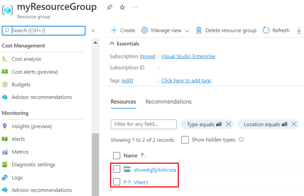Viewport: 304px width, 196px height.
Task: Click the favorite star icon
Action: 122,7
